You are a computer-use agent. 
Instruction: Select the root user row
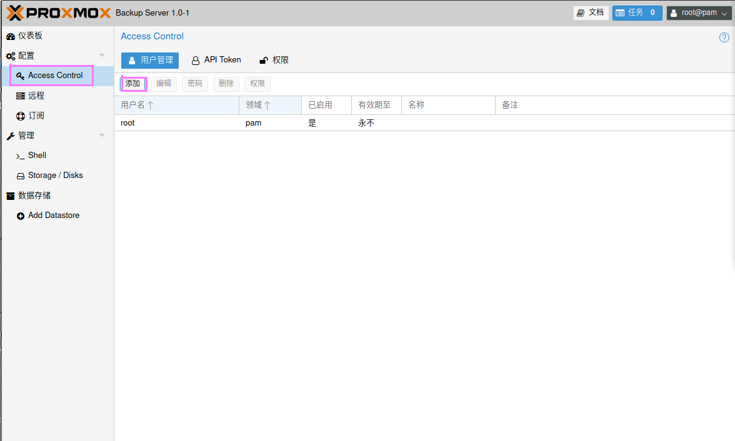425,123
